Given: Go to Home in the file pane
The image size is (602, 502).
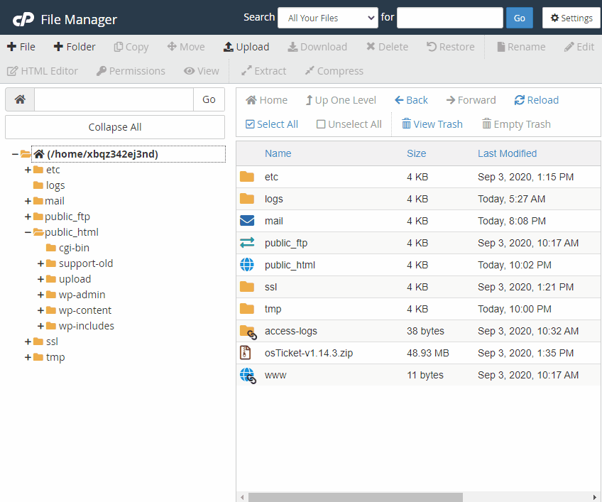Looking at the screenshot, I should (x=266, y=100).
